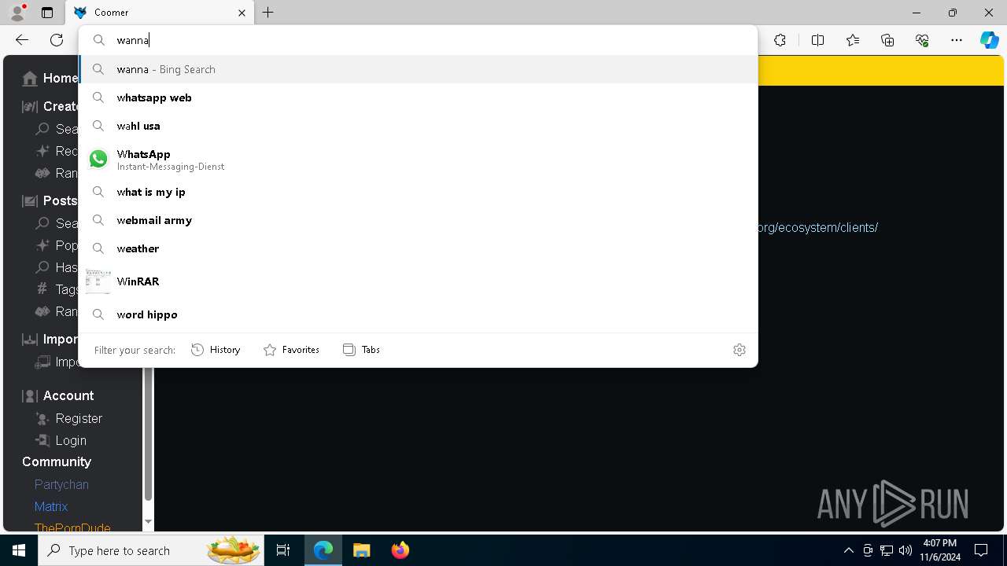Choose the 'what is my ip' suggestion
This screenshot has width=1007, height=566.
pyautogui.click(x=418, y=192)
